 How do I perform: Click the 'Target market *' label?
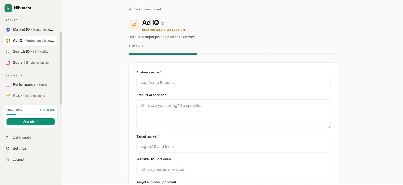(148, 136)
